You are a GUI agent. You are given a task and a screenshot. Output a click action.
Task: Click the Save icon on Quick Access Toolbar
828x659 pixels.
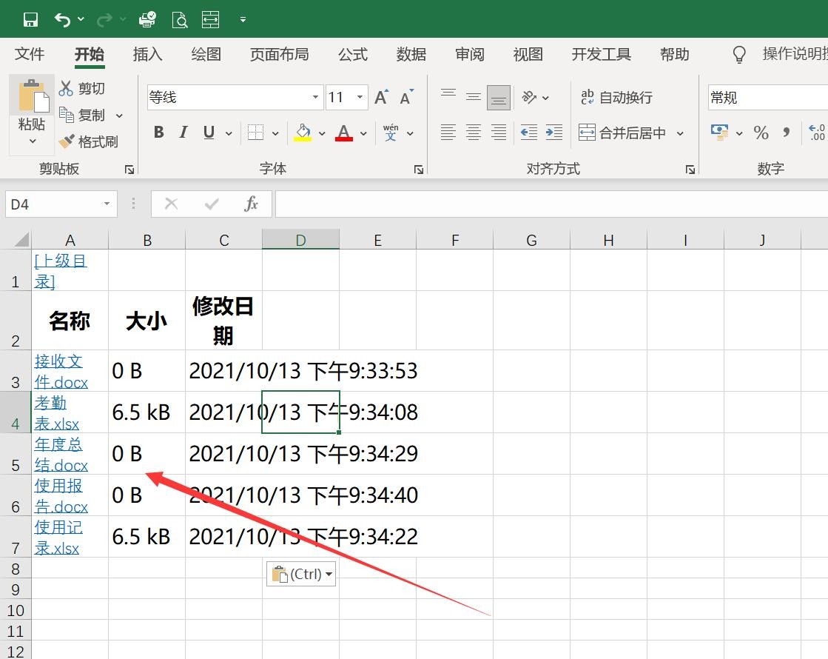(x=30, y=19)
